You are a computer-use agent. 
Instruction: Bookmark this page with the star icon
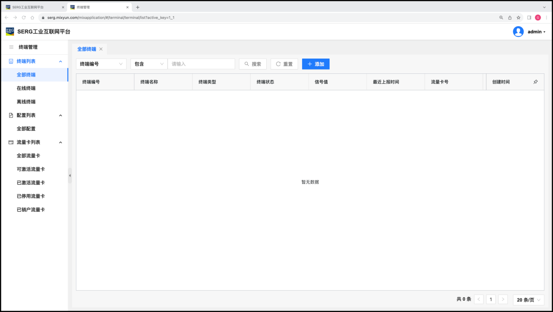[519, 17]
